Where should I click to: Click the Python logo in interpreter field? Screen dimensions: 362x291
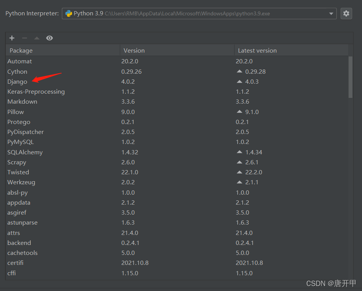tap(69, 13)
